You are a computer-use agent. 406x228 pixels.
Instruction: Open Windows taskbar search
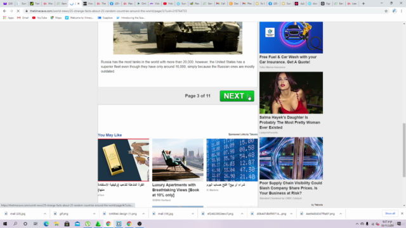click(15, 224)
